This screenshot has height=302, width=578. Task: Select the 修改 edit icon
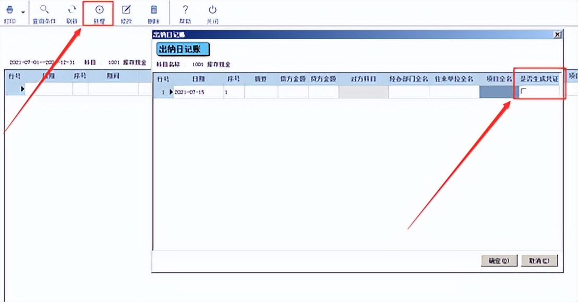(x=125, y=10)
